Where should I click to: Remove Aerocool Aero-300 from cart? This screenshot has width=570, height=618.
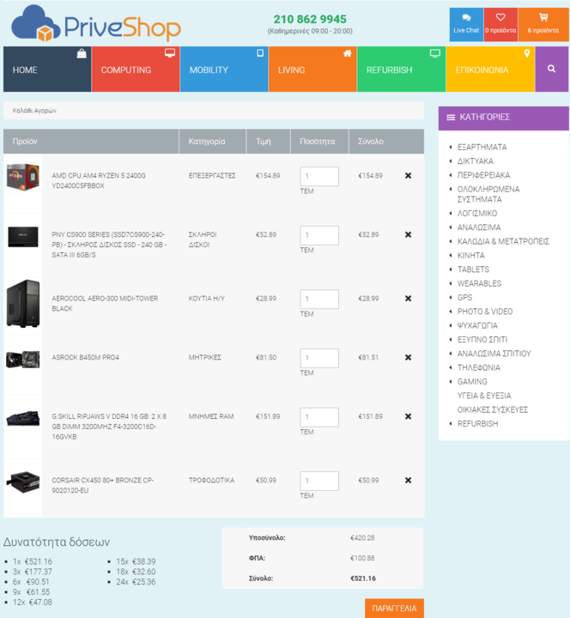pos(408,299)
